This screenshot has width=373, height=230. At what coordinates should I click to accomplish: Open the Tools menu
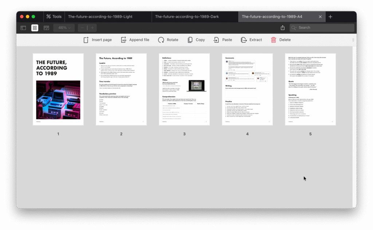point(54,16)
